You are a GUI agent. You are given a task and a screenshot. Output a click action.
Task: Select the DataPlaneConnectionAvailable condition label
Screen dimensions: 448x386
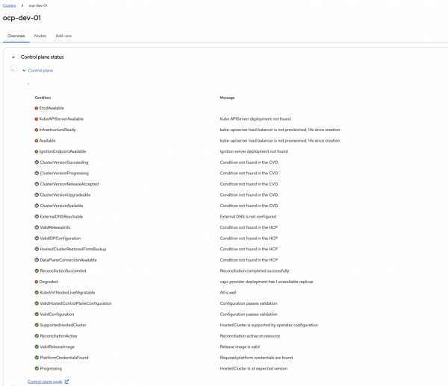(x=68, y=260)
